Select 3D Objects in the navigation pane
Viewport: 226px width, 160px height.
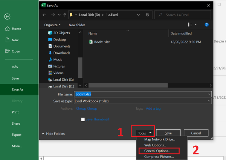pyautogui.click(x=59, y=33)
